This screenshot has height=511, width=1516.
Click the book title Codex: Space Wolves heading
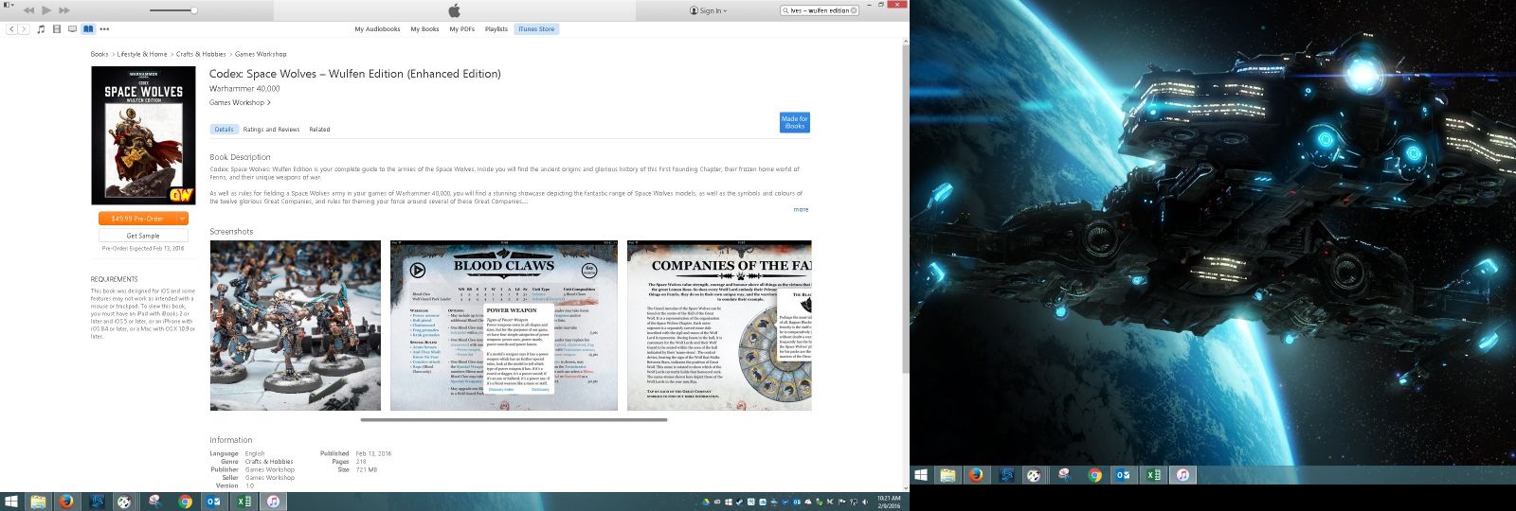pyautogui.click(x=354, y=74)
